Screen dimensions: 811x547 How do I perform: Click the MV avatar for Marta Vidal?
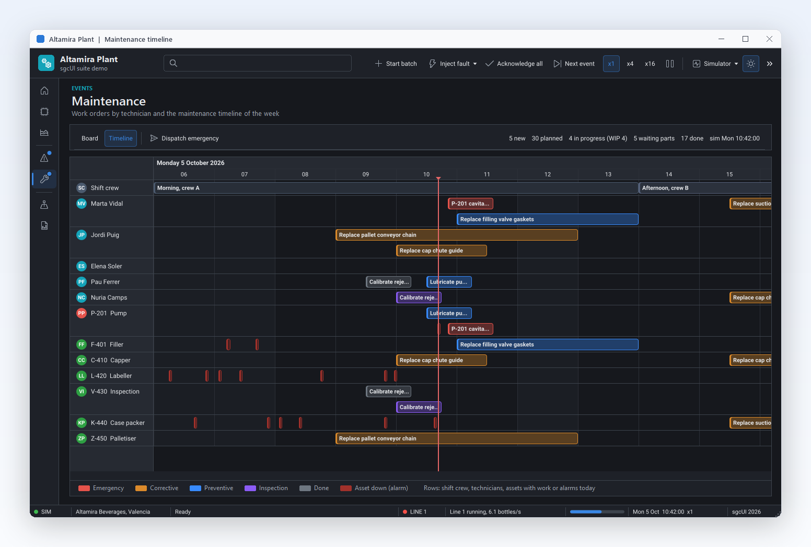82,204
